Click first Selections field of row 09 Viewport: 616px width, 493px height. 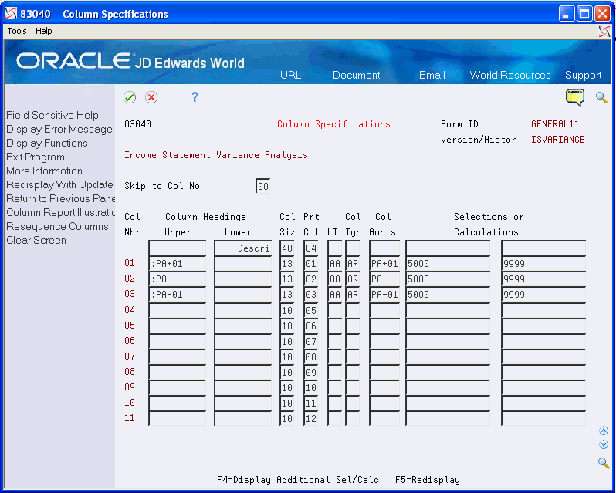click(x=448, y=387)
